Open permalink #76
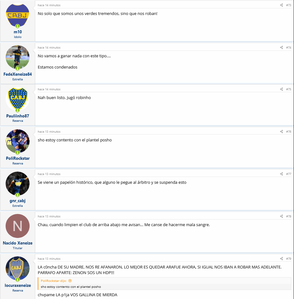 (x=288, y=131)
